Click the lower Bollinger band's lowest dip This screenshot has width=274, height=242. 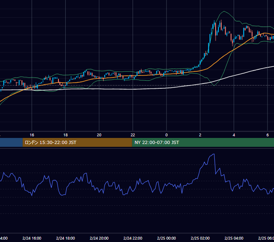click(x=0, y=105)
